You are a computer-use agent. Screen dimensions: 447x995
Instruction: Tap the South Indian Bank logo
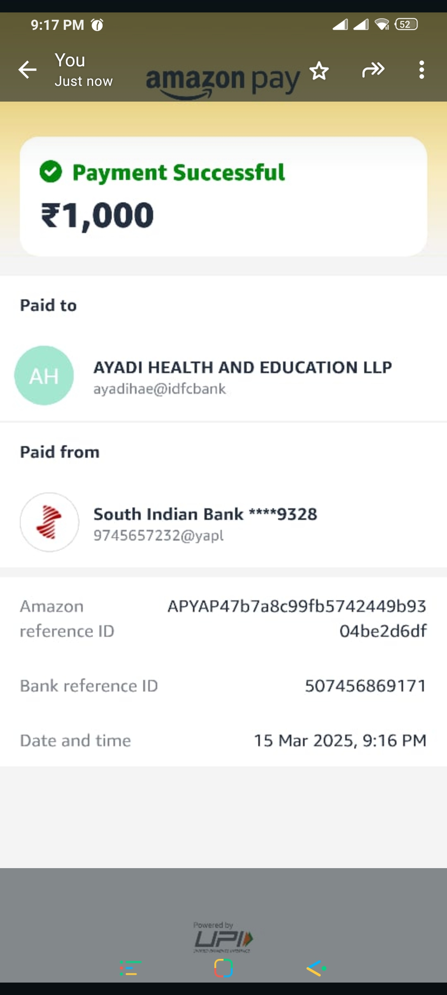50,522
